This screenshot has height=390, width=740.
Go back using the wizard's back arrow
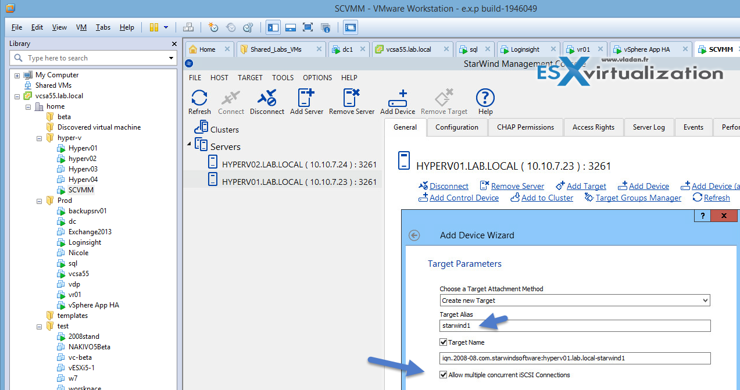[414, 235]
